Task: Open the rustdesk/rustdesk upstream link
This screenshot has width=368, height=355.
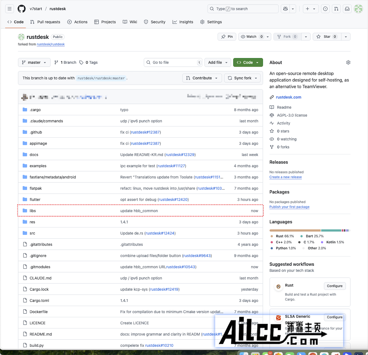Action: pyautogui.click(x=51, y=44)
